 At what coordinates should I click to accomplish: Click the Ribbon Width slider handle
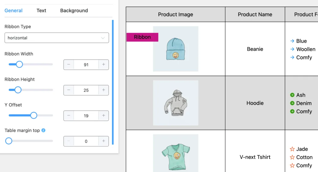tap(20, 64)
